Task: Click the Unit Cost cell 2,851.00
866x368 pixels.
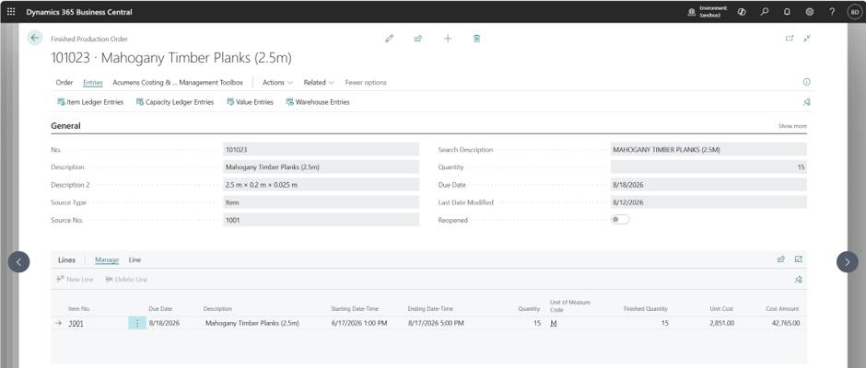Action: tap(722, 323)
